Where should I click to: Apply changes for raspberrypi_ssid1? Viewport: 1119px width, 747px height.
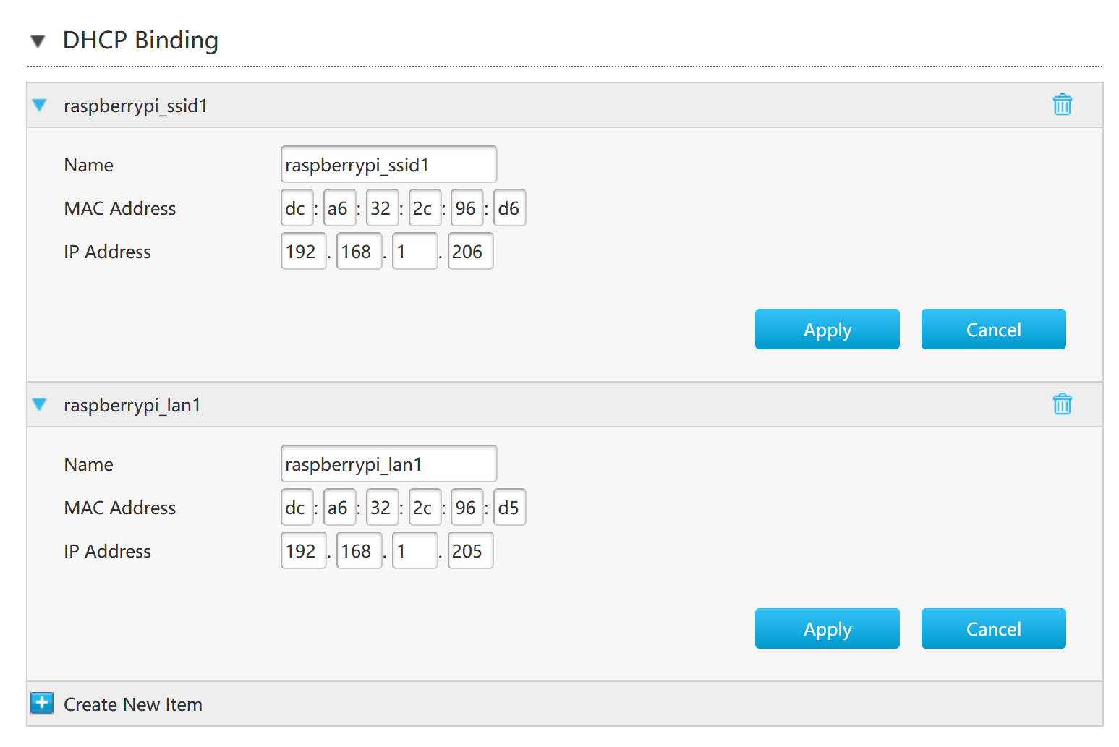coord(827,330)
